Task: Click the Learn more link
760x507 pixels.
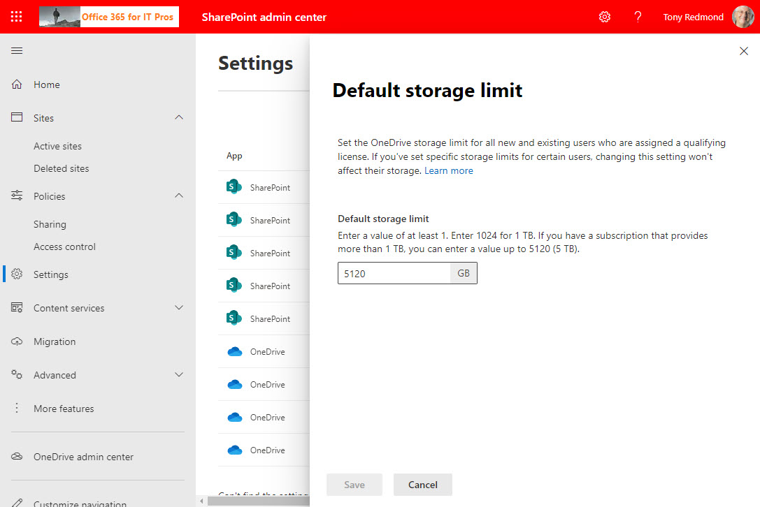Action: pyautogui.click(x=449, y=171)
